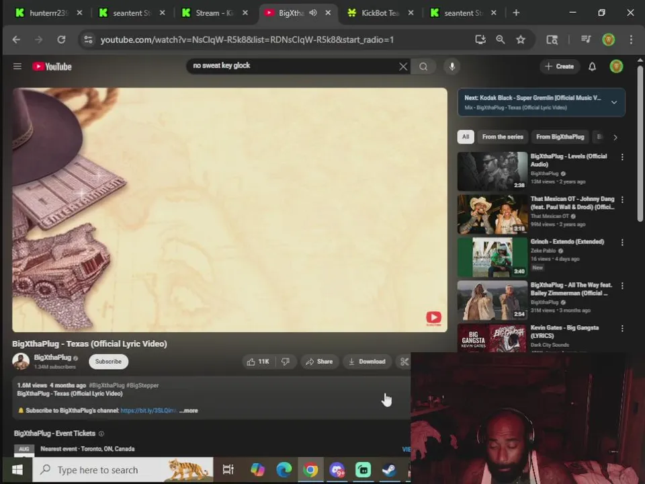Expand the Next: Kodak Black mix panel
This screenshot has width=645, height=484.
click(x=613, y=102)
